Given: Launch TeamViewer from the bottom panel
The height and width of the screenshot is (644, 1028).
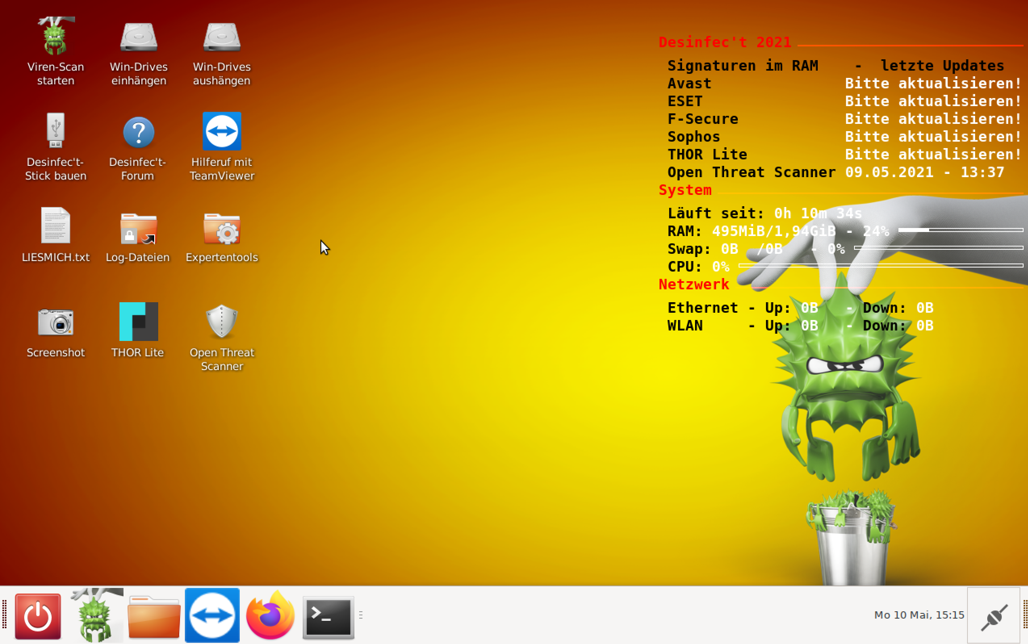Looking at the screenshot, I should [212, 615].
